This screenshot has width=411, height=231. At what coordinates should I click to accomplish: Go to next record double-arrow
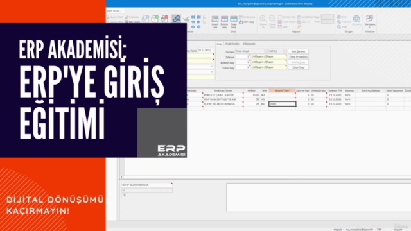pos(198,22)
